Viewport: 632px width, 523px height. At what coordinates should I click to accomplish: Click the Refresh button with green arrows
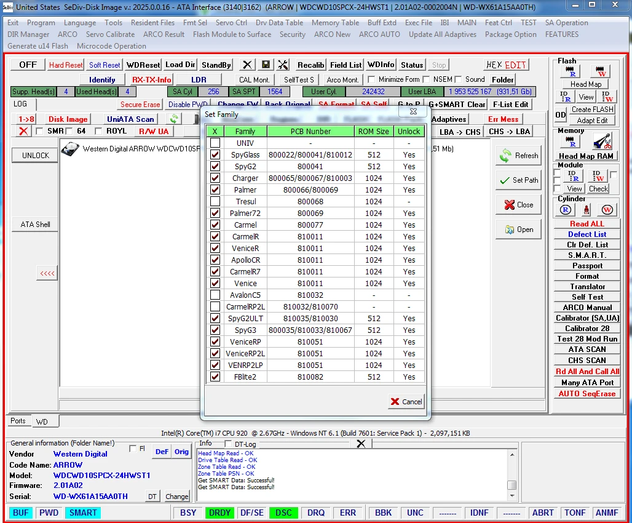point(518,156)
